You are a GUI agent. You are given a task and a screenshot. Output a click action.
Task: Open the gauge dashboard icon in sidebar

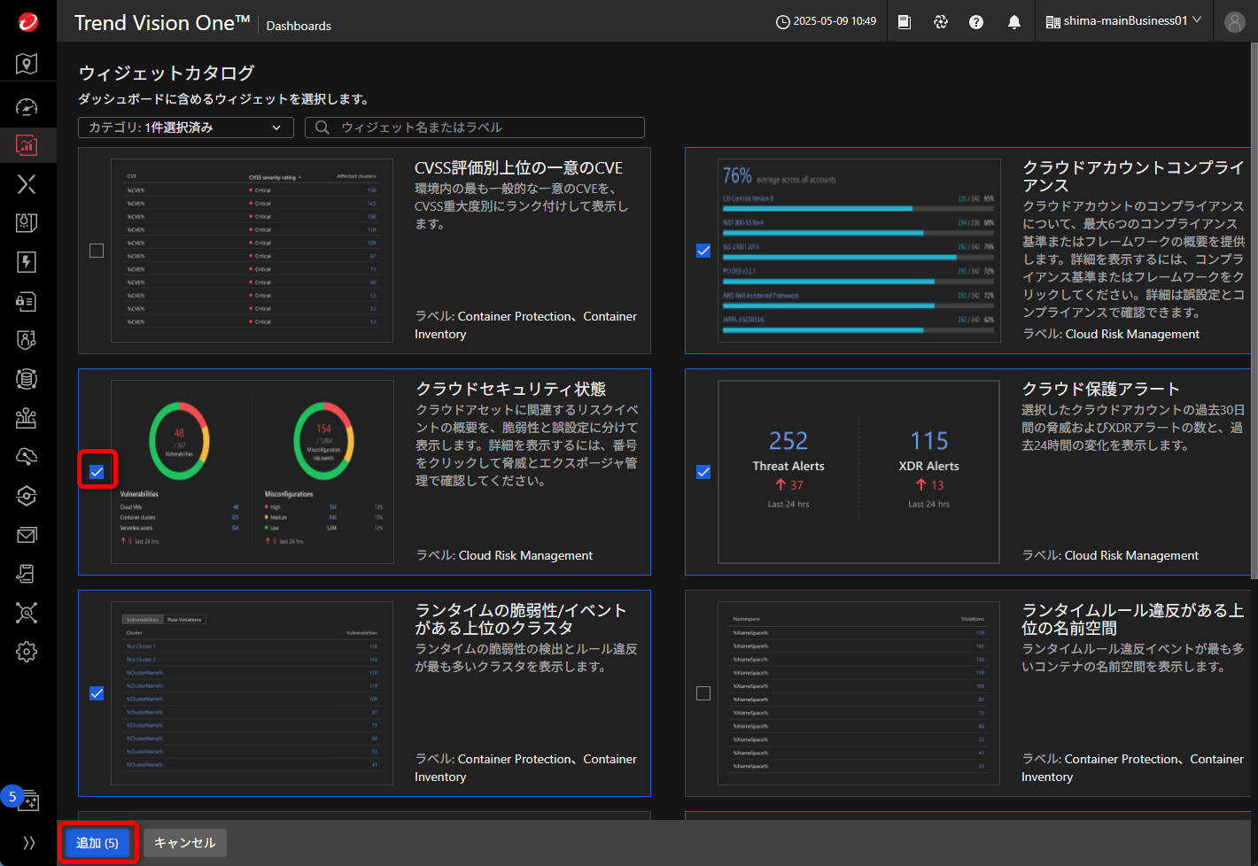pyautogui.click(x=27, y=107)
